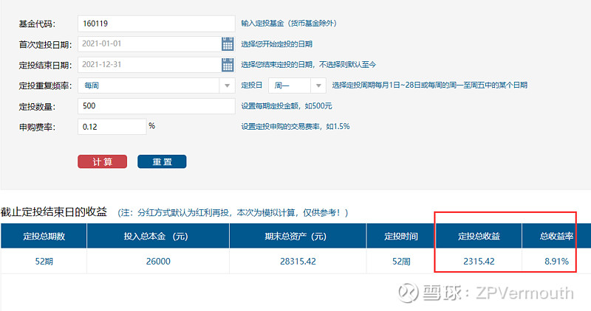Image resolution: width=591 pixels, height=311 pixels.
Task: Select the 2315.42 total profit cell
Action: click(x=479, y=261)
